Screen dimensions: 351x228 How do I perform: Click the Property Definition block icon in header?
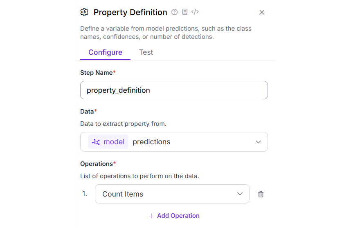[x=84, y=12]
